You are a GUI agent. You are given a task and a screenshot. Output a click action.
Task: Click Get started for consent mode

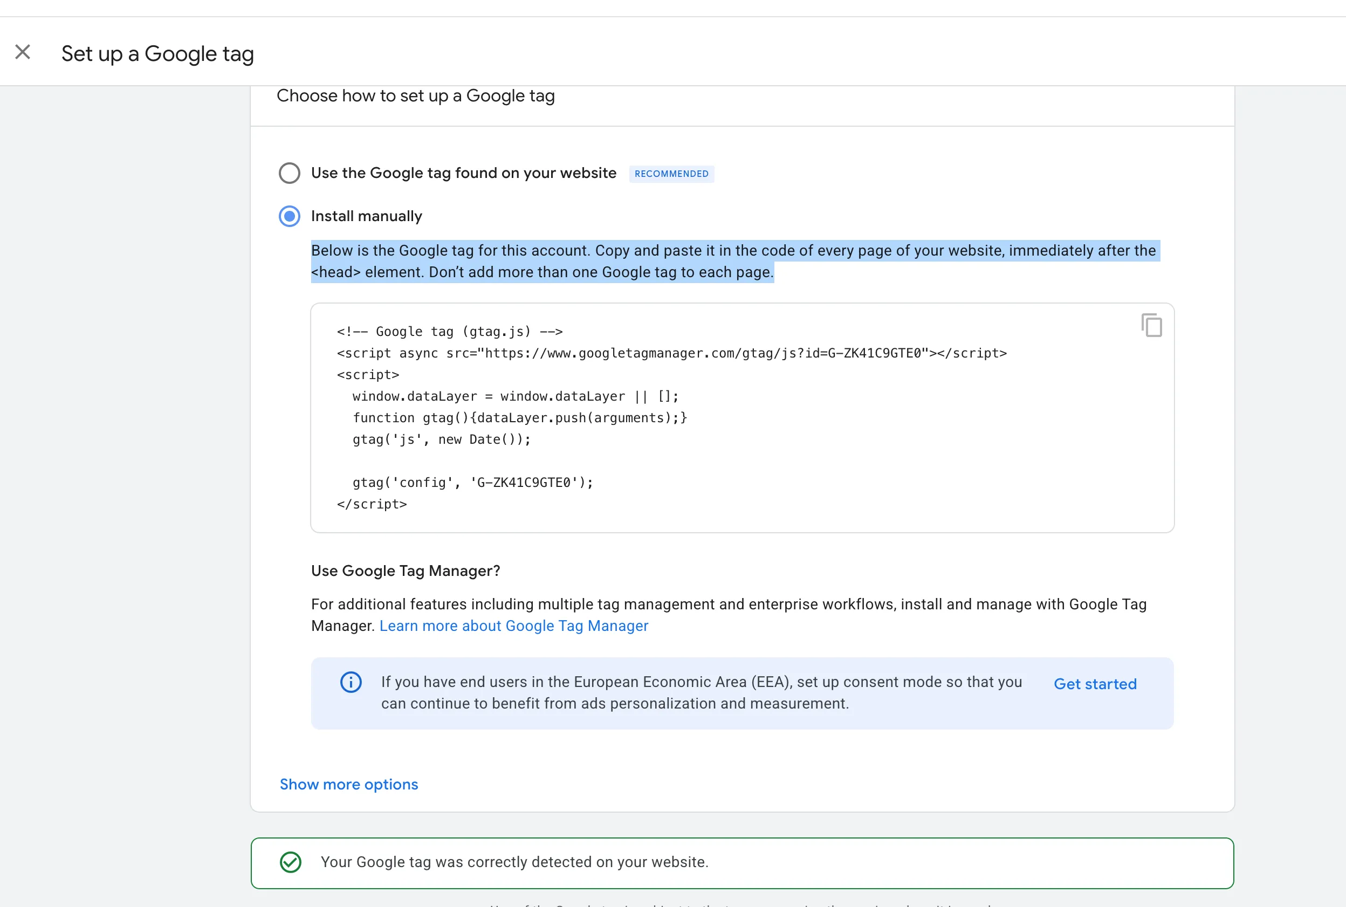(1094, 684)
